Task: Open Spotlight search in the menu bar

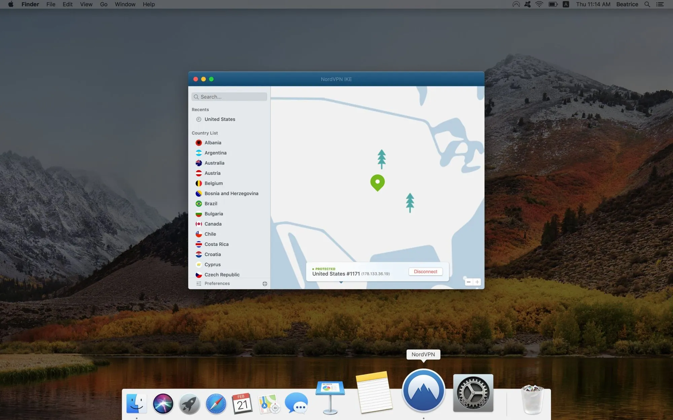Action: [x=647, y=4]
